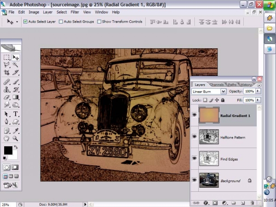This screenshot has height=207, width=276.
Task: Open the Select menu
Action: (x=62, y=12)
